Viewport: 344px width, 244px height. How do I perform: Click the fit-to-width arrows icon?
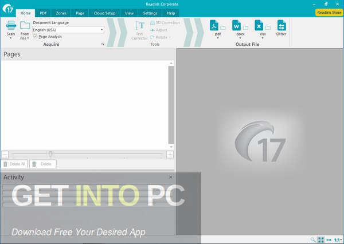point(329,240)
